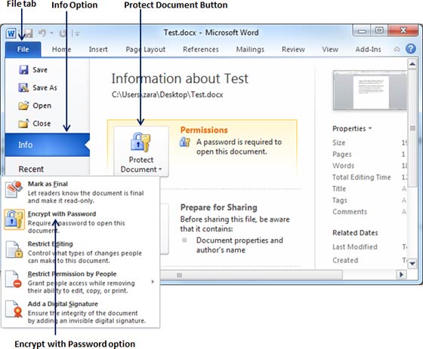Image resolution: width=423 pixels, height=349 pixels.
Task: Switch to the Home tab
Action: click(x=61, y=49)
